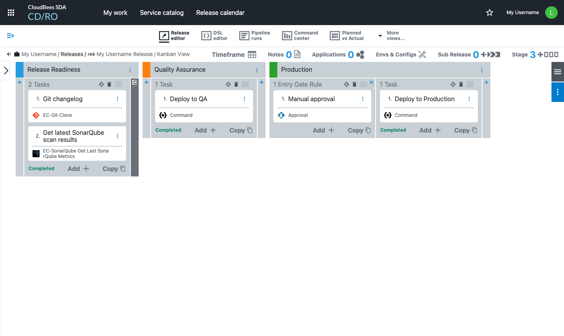Screen dimensions: 564x336
Task: Open the Pipeline runs view
Action: click(x=255, y=36)
